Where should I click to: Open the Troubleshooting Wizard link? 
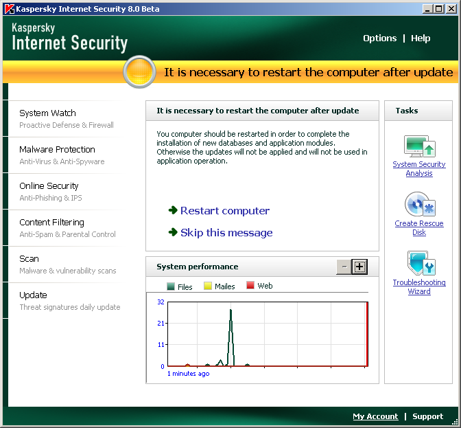tap(419, 287)
